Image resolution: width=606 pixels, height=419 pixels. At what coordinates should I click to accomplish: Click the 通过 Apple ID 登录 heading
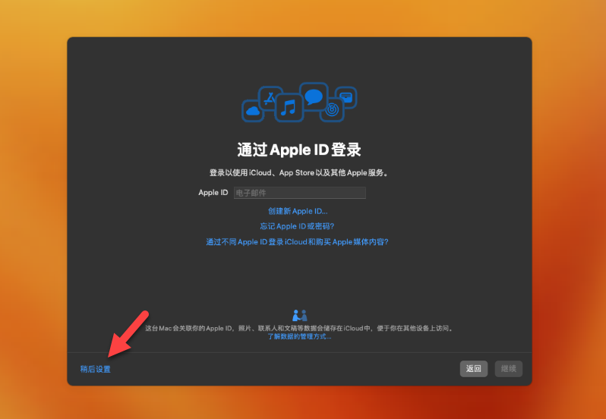point(299,150)
